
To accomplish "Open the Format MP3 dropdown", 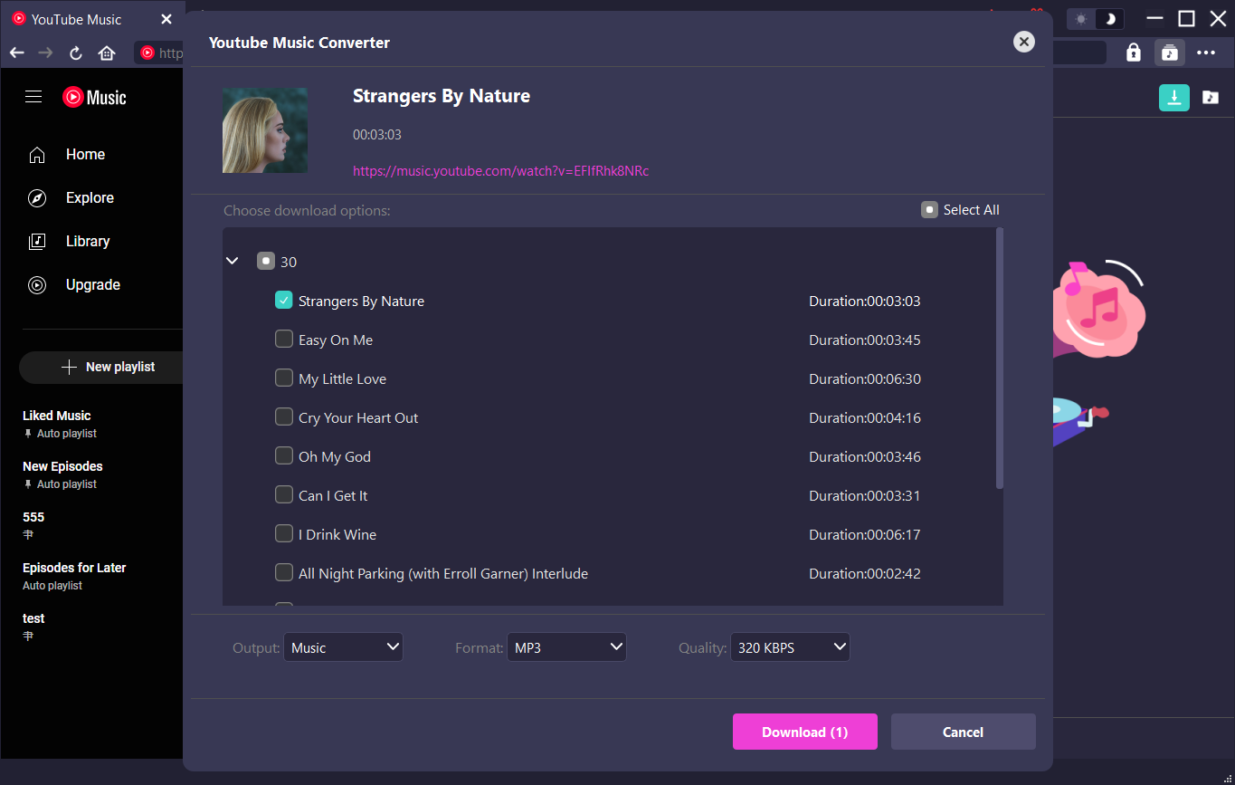I will point(566,647).
